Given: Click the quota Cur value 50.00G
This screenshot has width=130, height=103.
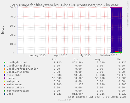Looking at the screenshot, I should coord(57,78).
